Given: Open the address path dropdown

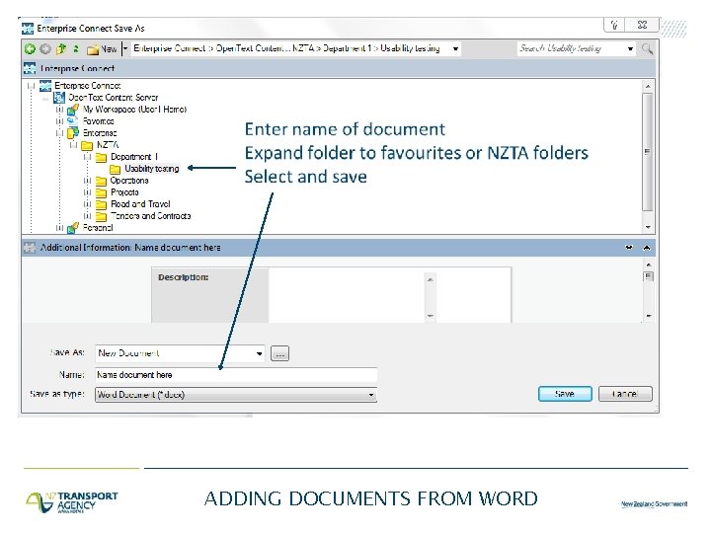Looking at the screenshot, I should tap(455, 49).
